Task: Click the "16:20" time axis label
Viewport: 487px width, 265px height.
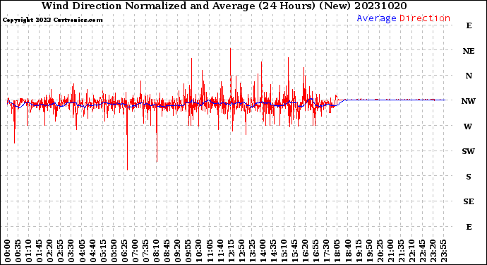Action: click(306, 251)
